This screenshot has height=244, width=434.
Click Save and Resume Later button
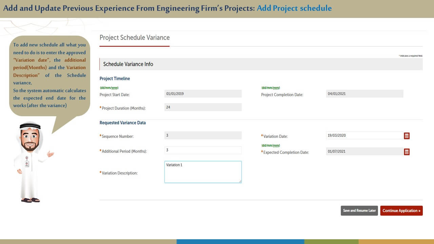coord(359,210)
